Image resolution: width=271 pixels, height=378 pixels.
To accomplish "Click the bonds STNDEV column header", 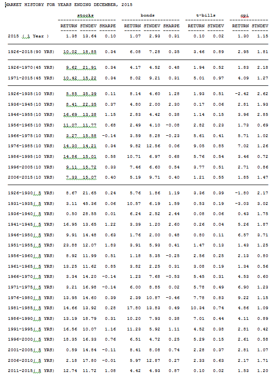I will click(x=152, y=26).
